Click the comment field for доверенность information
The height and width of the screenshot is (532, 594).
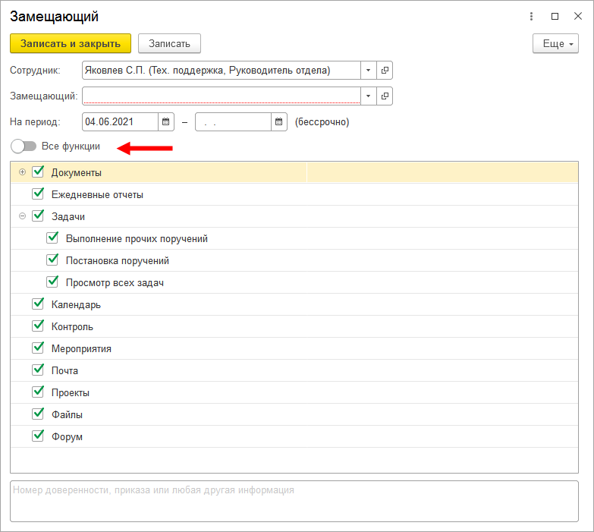point(294,500)
